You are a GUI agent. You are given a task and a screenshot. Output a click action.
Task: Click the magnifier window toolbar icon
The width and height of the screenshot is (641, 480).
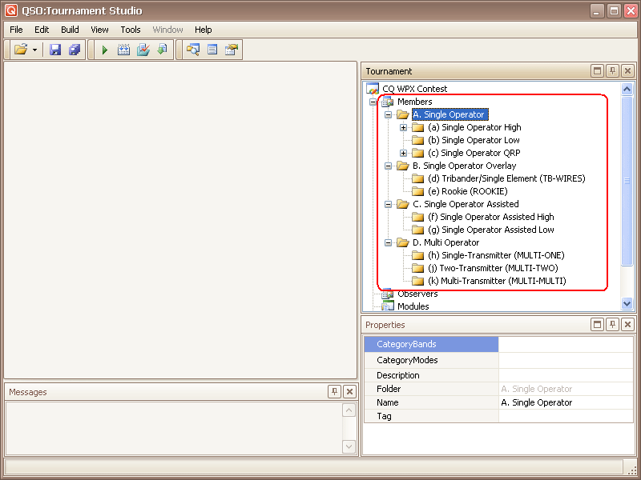193,50
